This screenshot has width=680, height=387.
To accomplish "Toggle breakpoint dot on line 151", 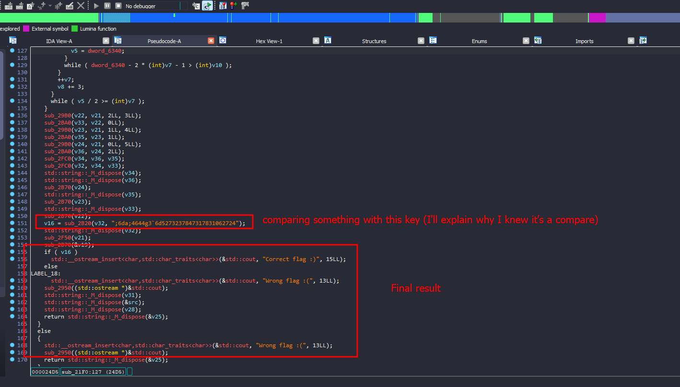I will (x=12, y=223).
